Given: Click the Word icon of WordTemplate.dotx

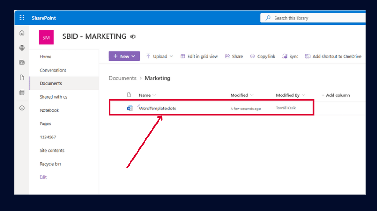Looking at the screenshot, I should point(130,108).
